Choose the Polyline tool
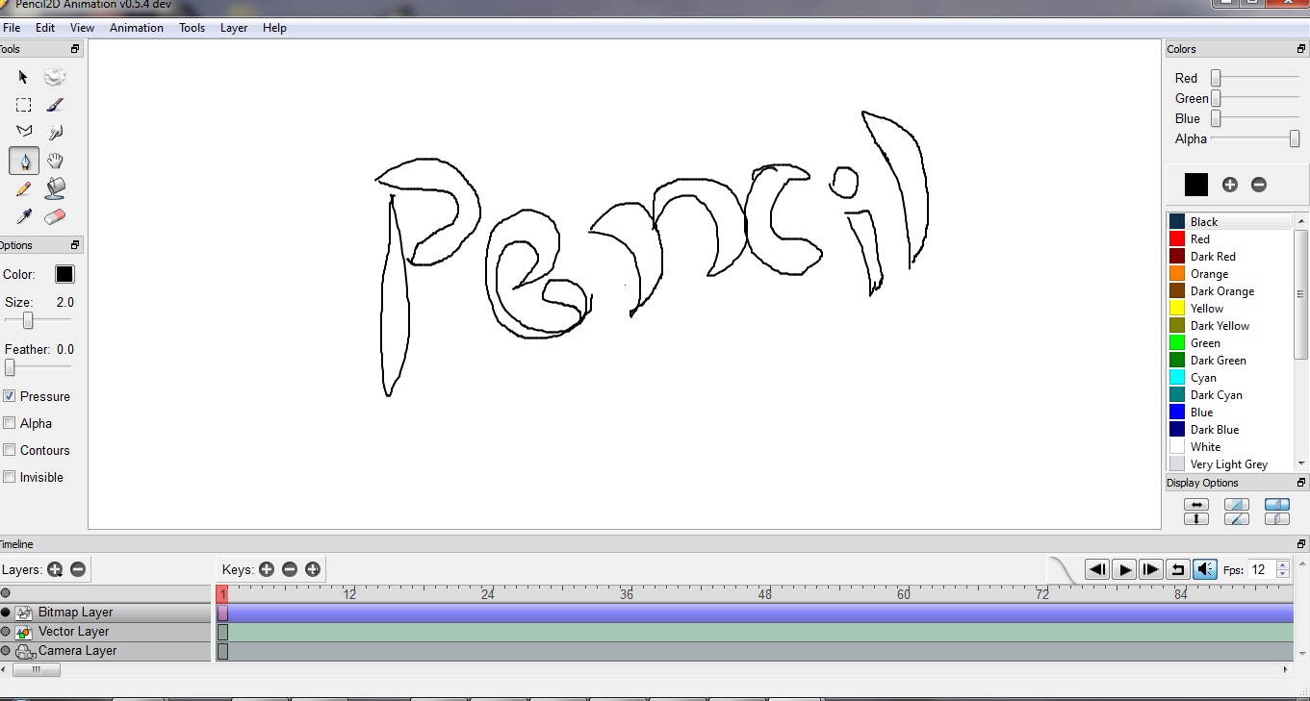The height and width of the screenshot is (701, 1310). pos(24,133)
